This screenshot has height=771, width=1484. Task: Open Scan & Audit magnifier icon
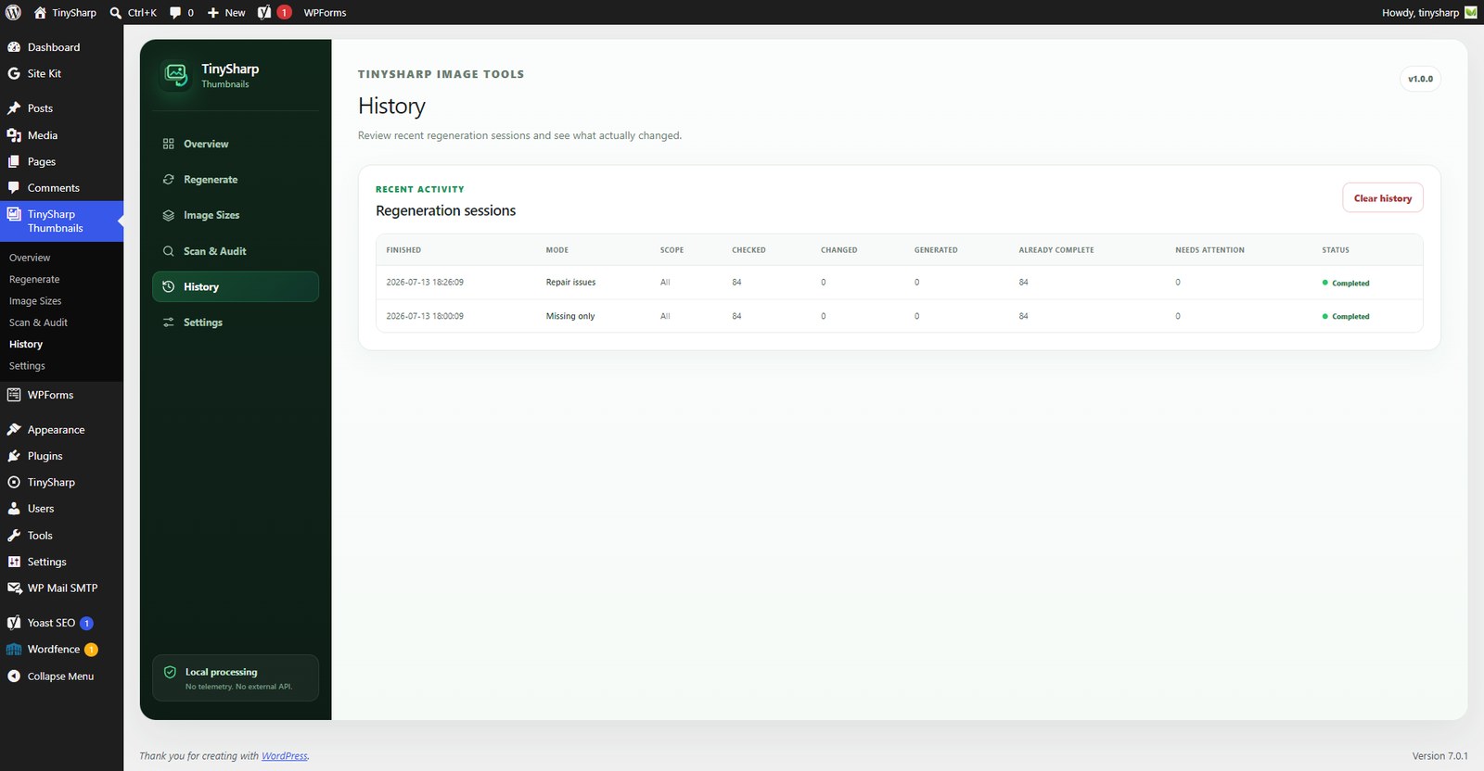click(168, 251)
